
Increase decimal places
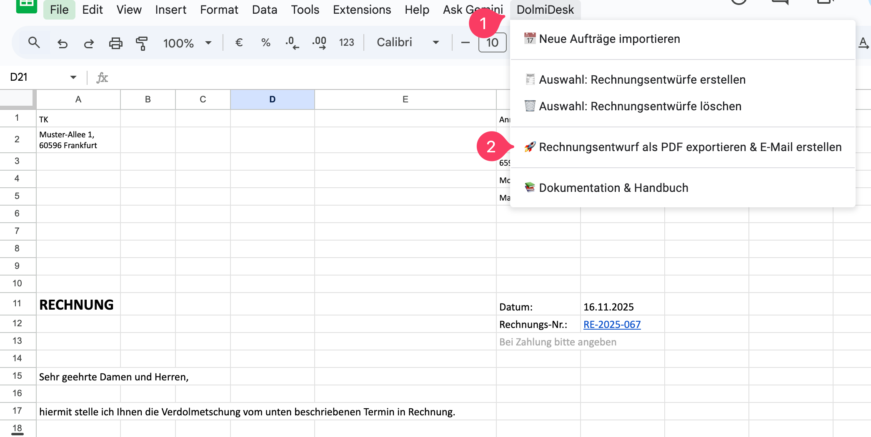[319, 42]
